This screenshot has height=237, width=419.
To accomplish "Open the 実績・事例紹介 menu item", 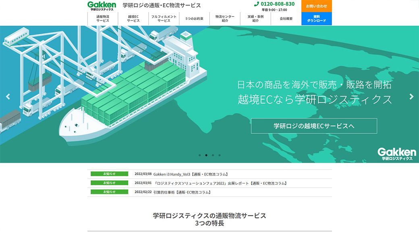I will (x=255, y=18).
